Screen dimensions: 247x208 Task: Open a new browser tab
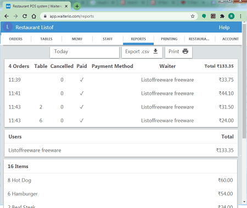77,6
